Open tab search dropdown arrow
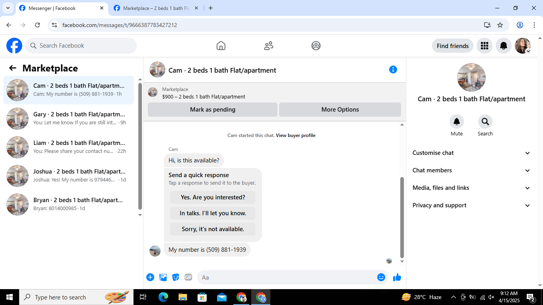Viewport: 543px width, 305px height. (x=8, y=8)
